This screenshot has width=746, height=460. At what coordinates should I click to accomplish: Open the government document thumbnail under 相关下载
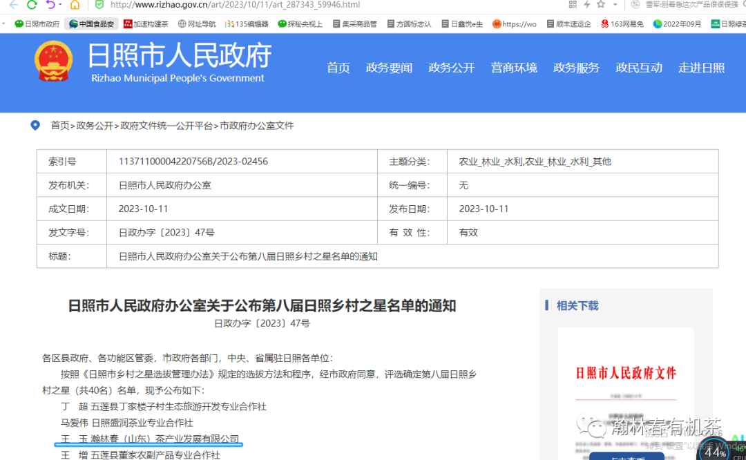tap(626, 394)
